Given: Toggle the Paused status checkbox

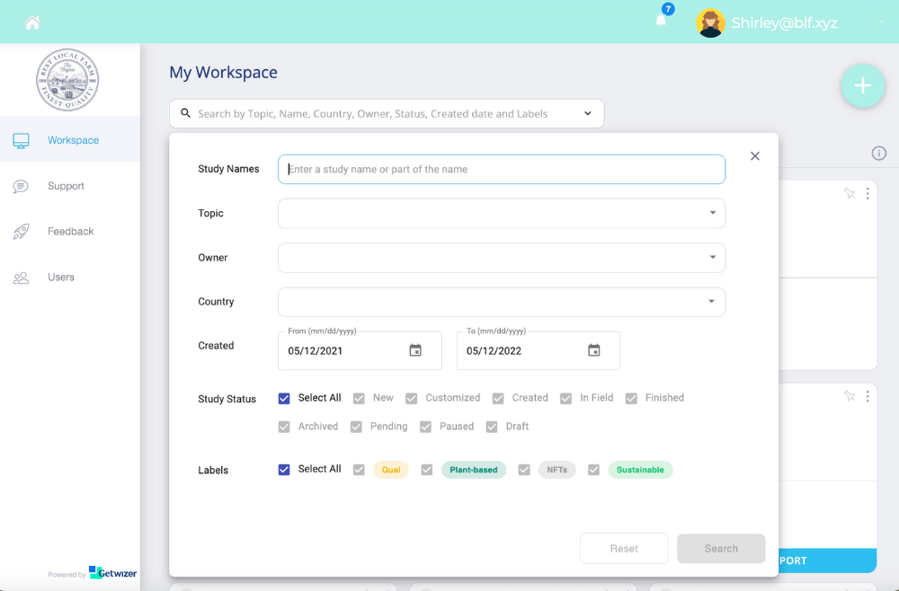Looking at the screenshot, I should (425, 428).
